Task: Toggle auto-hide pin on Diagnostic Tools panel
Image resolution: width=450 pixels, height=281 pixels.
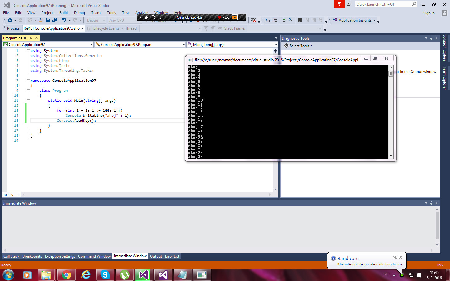Action: 431,38
